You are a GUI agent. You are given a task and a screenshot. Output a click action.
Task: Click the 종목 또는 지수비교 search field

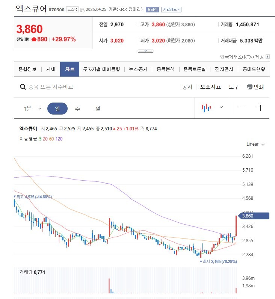(x=51, y=87)
